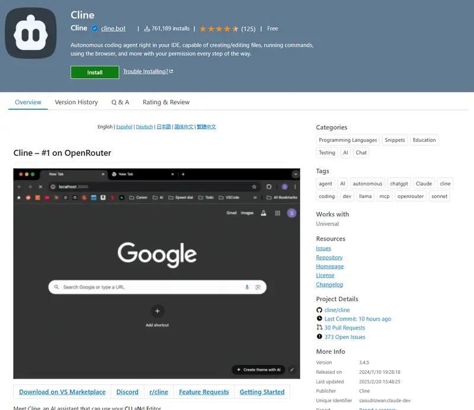Click the open issues alert icon
The image size is (474, 410).
(320, 337)
